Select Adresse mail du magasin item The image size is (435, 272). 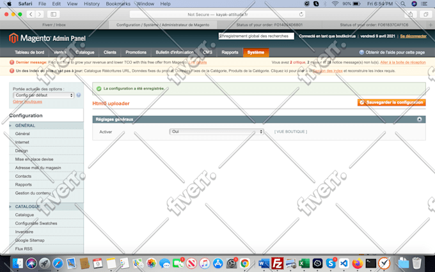point(46,168)
